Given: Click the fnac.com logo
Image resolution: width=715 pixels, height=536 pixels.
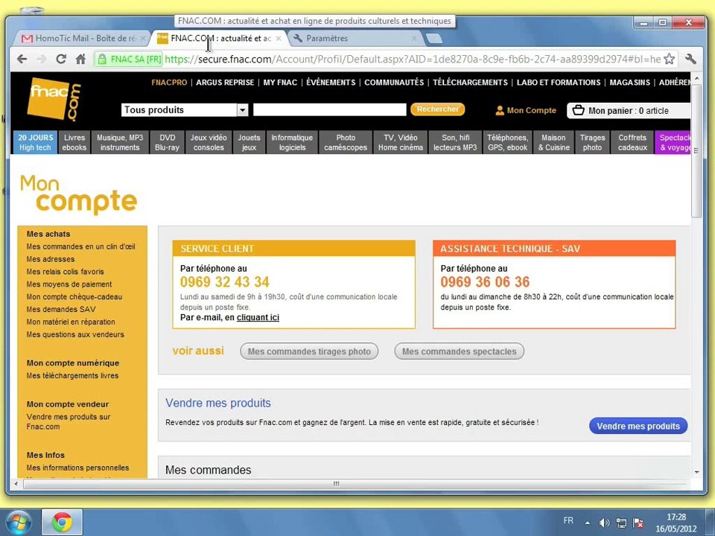Looking at the screenshot, I should point(54,99).
